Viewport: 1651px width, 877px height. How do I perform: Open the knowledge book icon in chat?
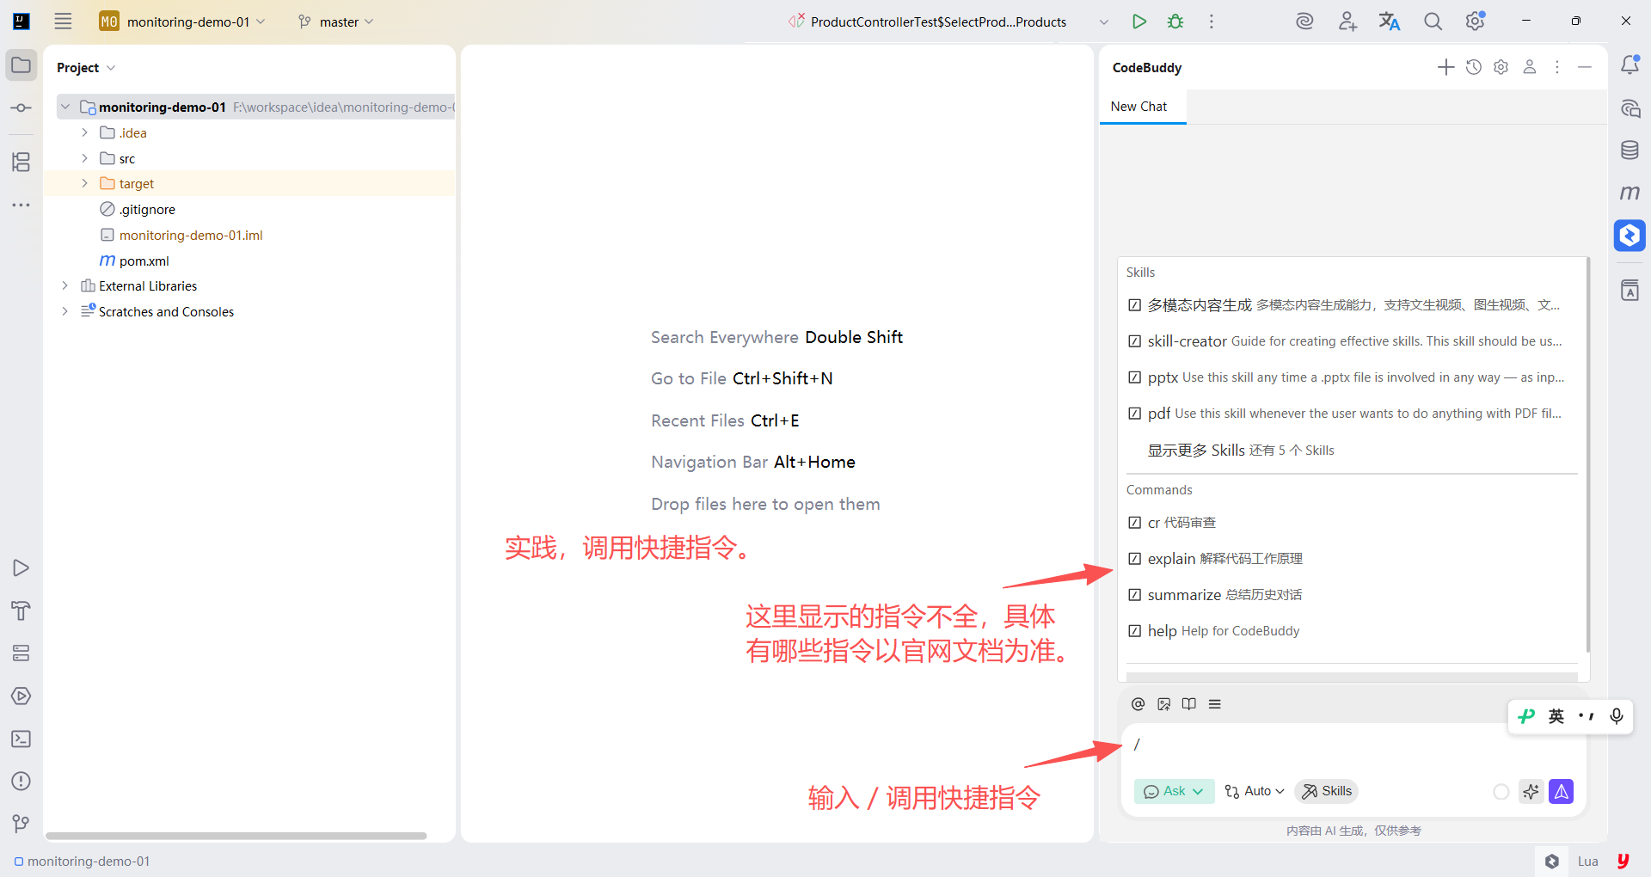[x=1189, y=704]
